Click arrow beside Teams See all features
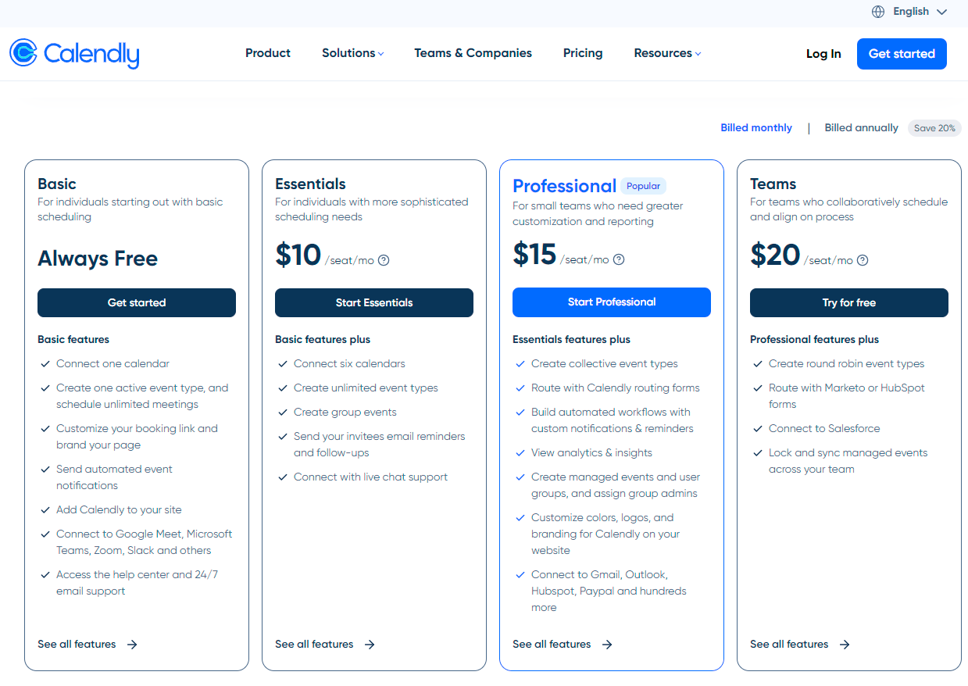968x686 pixels. 845,645
